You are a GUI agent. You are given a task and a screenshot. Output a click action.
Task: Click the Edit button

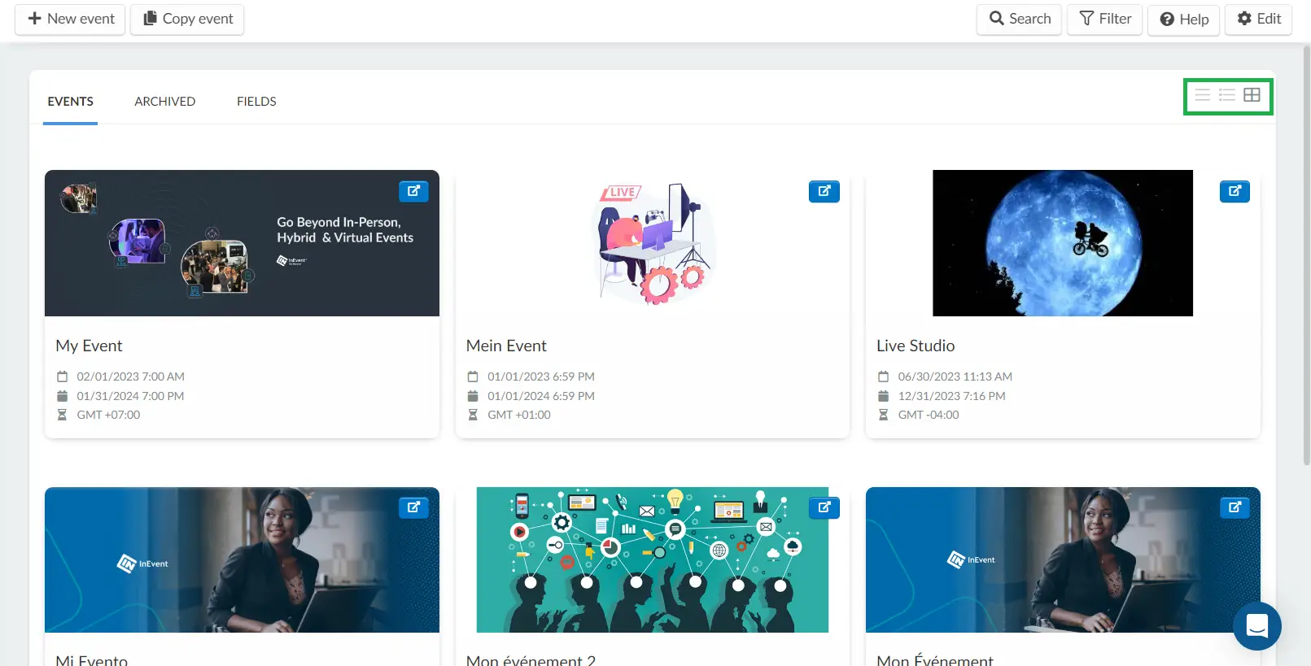[x=1259, y=19]
